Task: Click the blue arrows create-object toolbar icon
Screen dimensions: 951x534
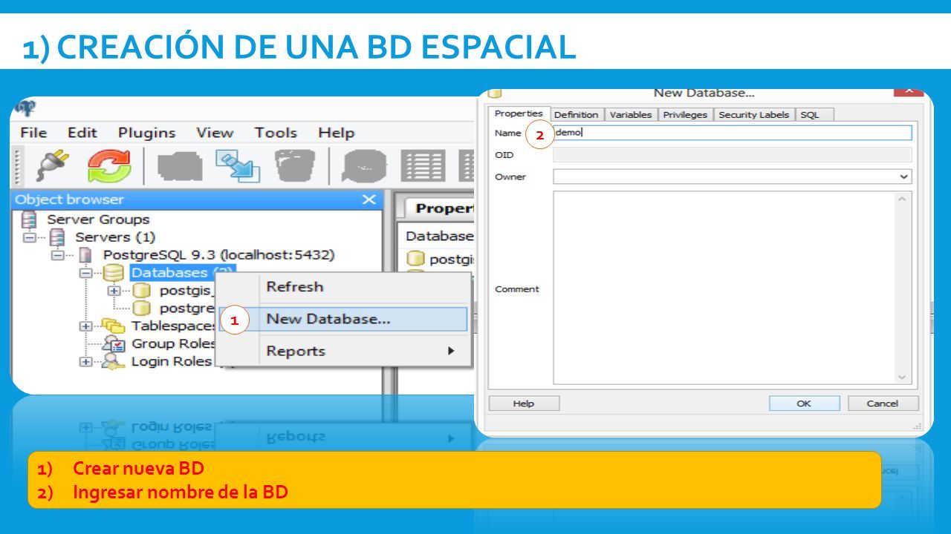Action: click(x=238, y=166)
